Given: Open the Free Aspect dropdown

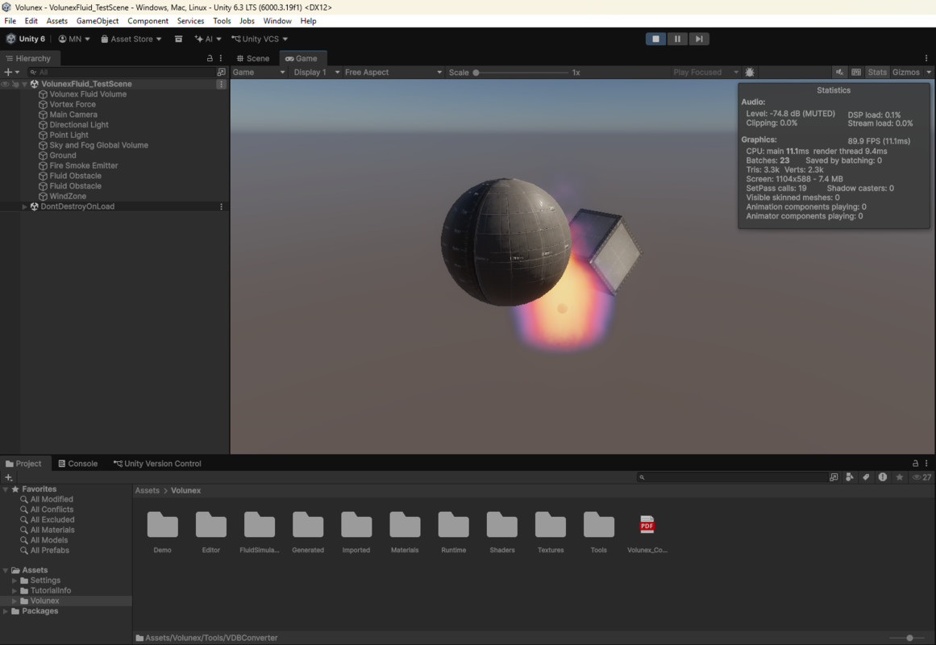Looking at the screenshot, I should click(393, 73).
